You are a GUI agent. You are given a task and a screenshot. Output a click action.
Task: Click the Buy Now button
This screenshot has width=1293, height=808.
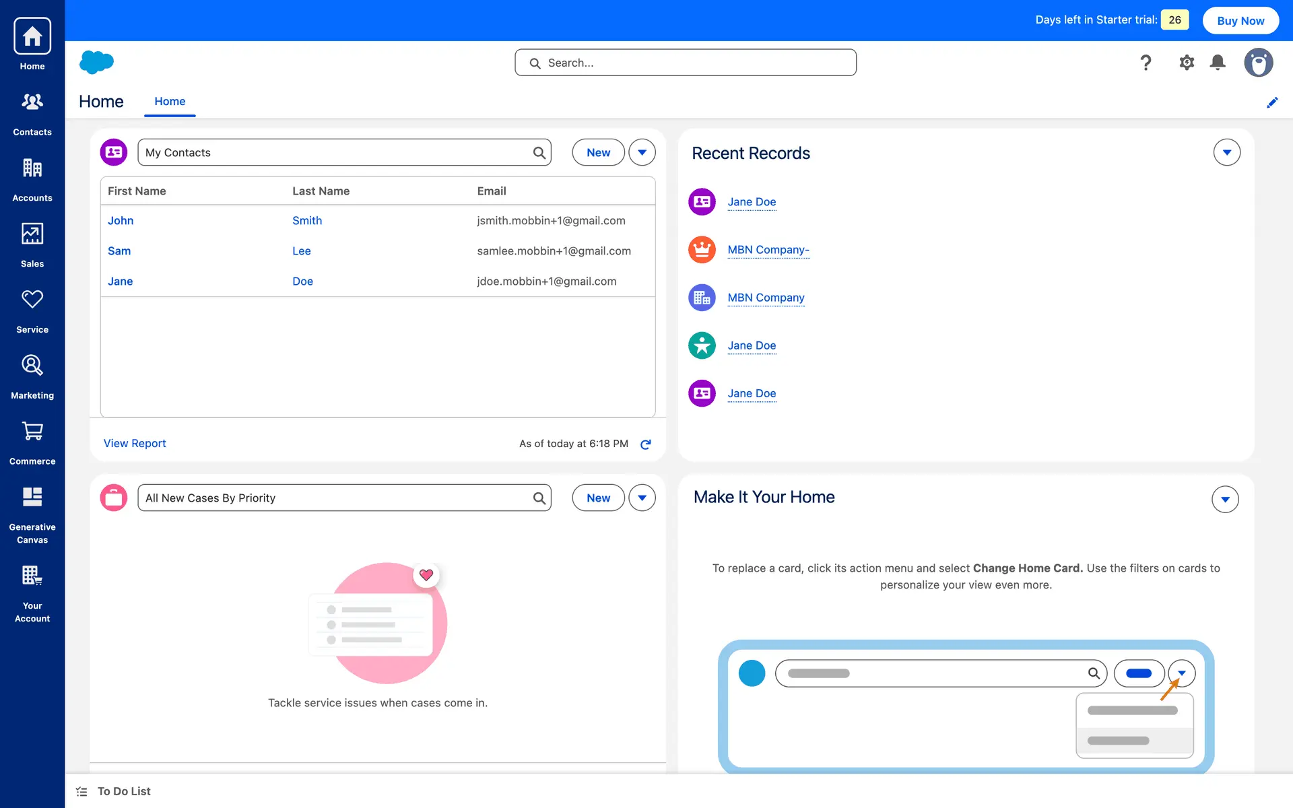1240,20
